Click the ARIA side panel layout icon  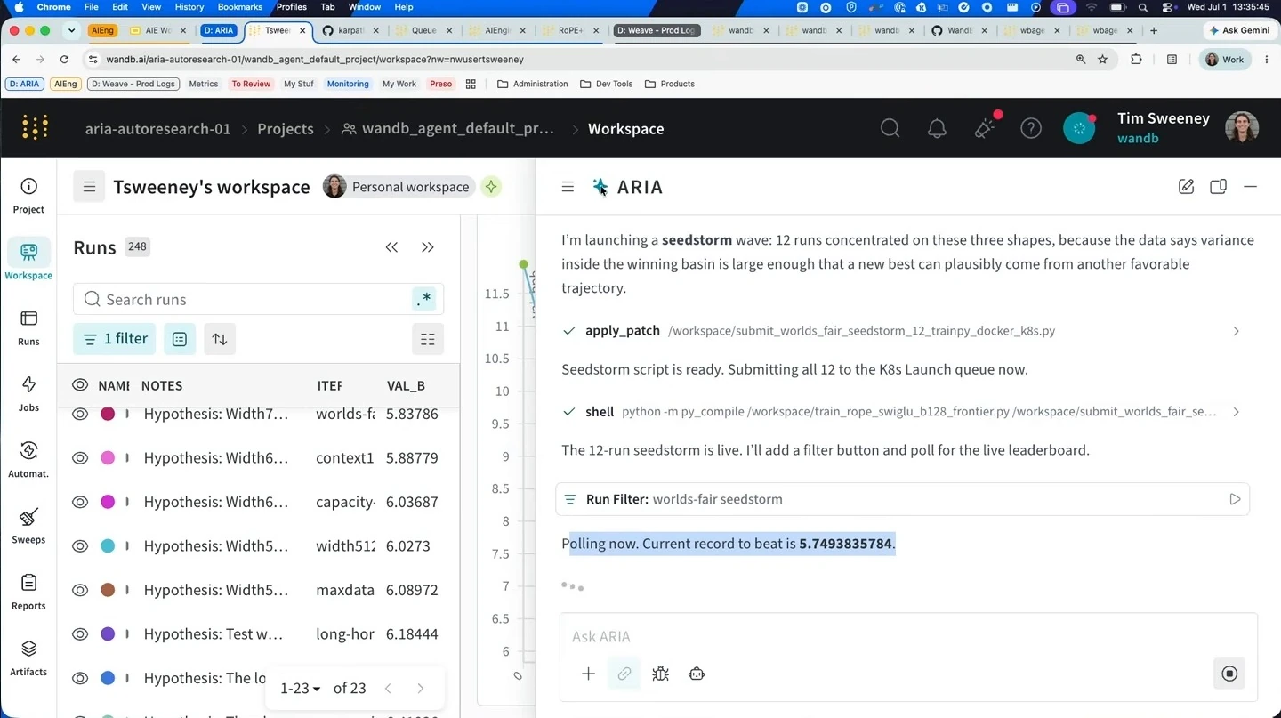tap(1218, 187)
